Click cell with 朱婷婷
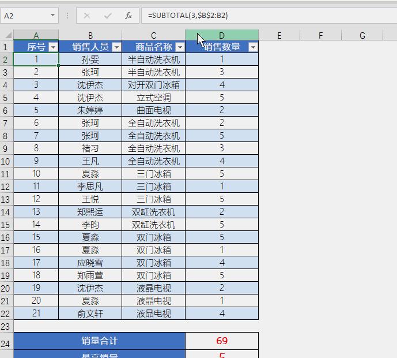 coord(90,110)
